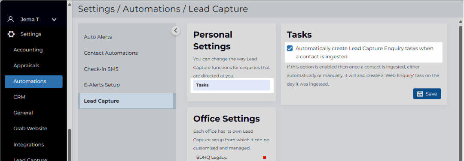This screenshot has width=464, height=161.
Task: Open E-Alerts Setup automation settings
Action: point(102,85)
